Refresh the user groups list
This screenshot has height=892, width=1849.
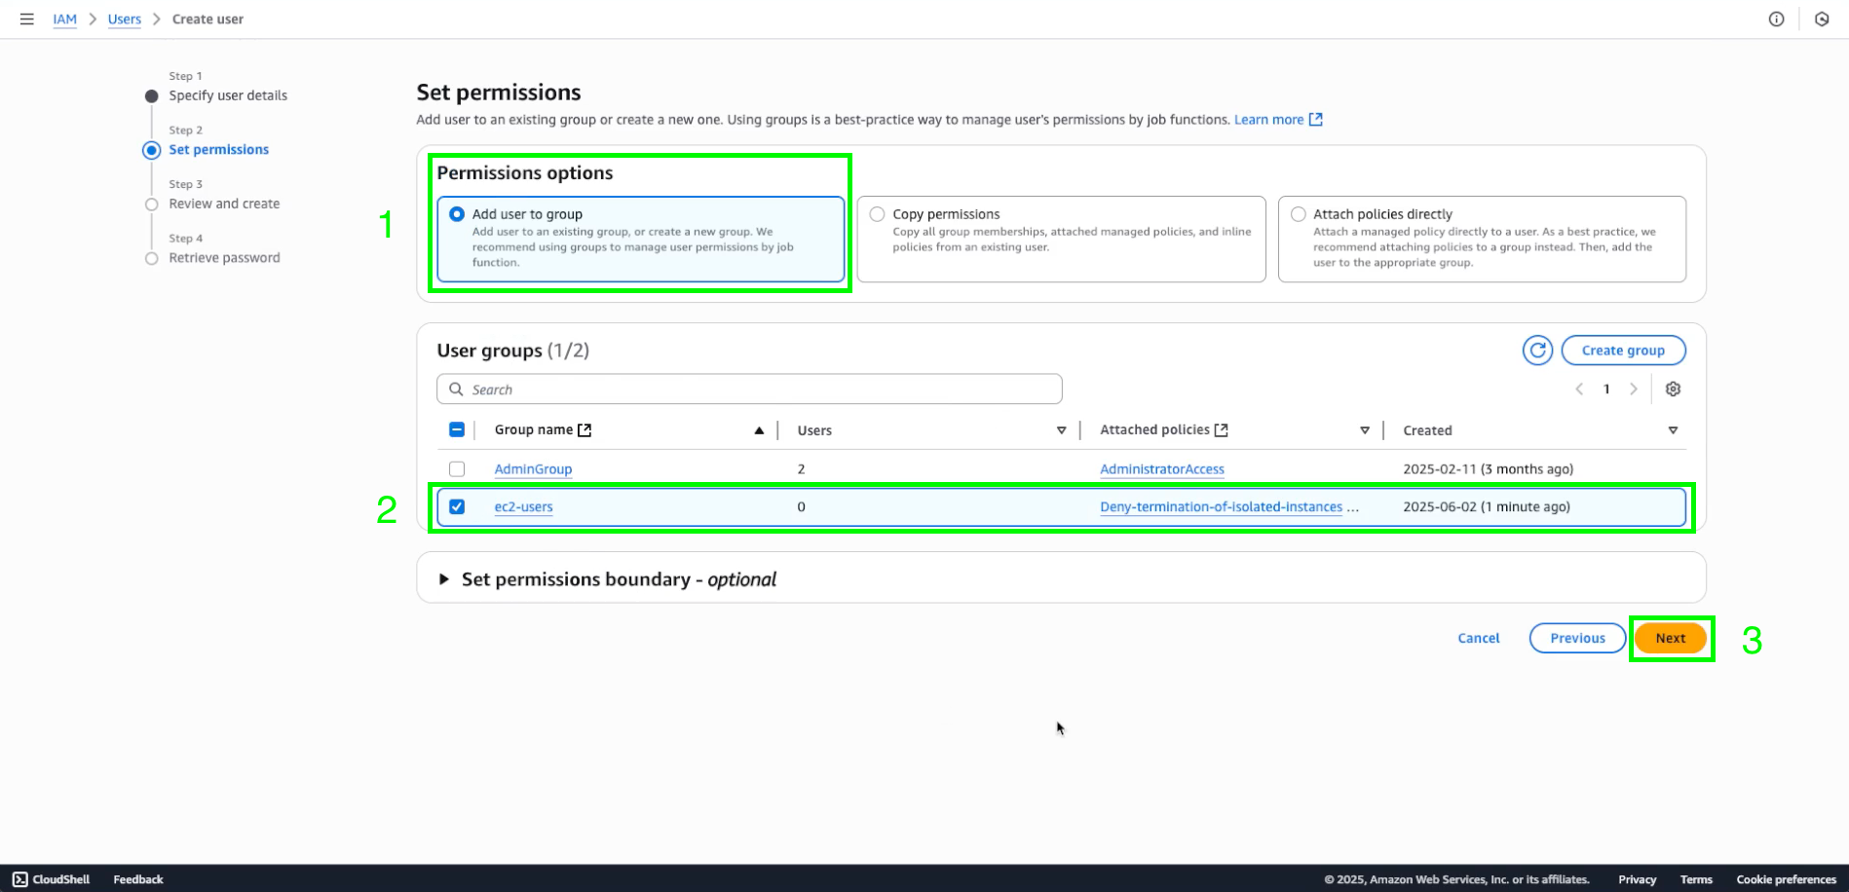[x=1537, y=351]
